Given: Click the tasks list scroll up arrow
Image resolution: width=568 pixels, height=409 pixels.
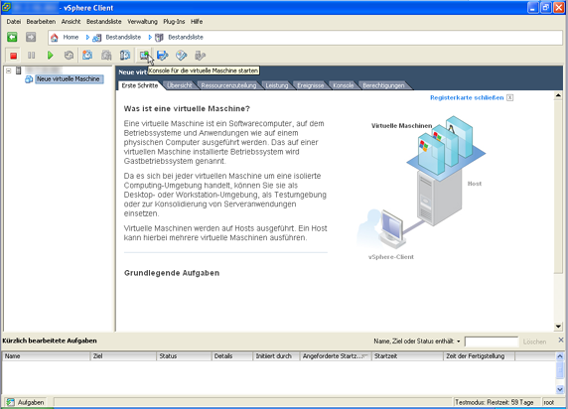Looking at the screenshot, I should pyautogui.click(x=560, y=356).
